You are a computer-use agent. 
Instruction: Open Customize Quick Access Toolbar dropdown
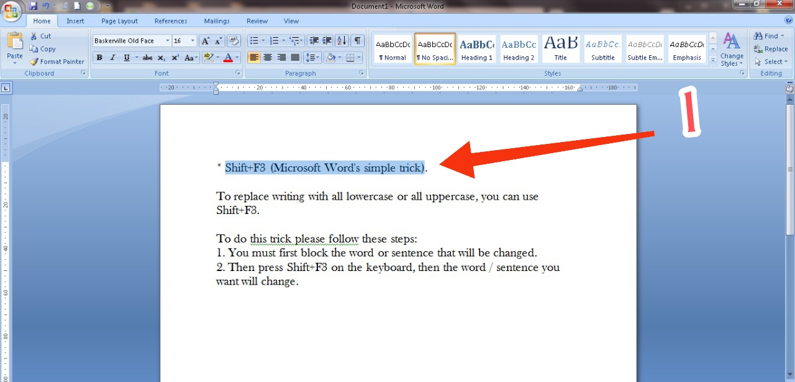pyautogui.click(x=107, y=6)
